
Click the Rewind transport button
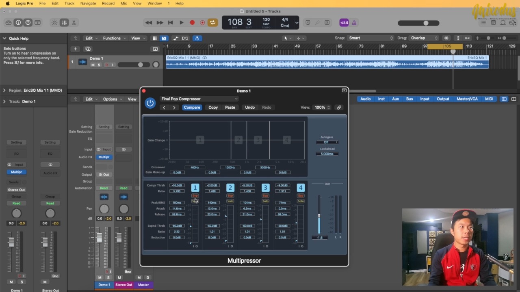click(149, 23)
